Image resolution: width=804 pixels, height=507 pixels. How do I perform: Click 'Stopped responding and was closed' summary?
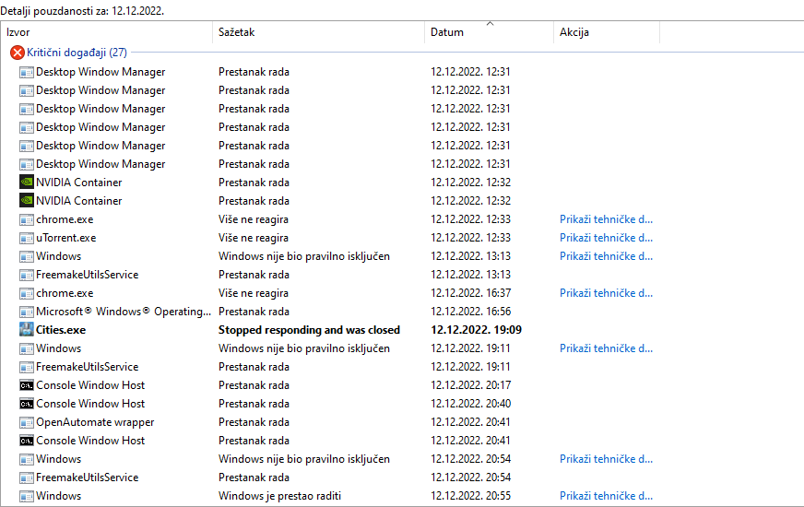(309, 330)
